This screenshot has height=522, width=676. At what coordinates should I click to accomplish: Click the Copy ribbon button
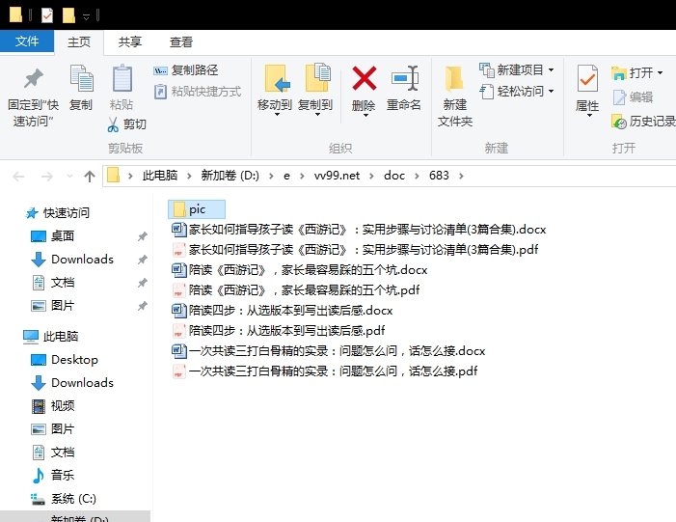81,88
